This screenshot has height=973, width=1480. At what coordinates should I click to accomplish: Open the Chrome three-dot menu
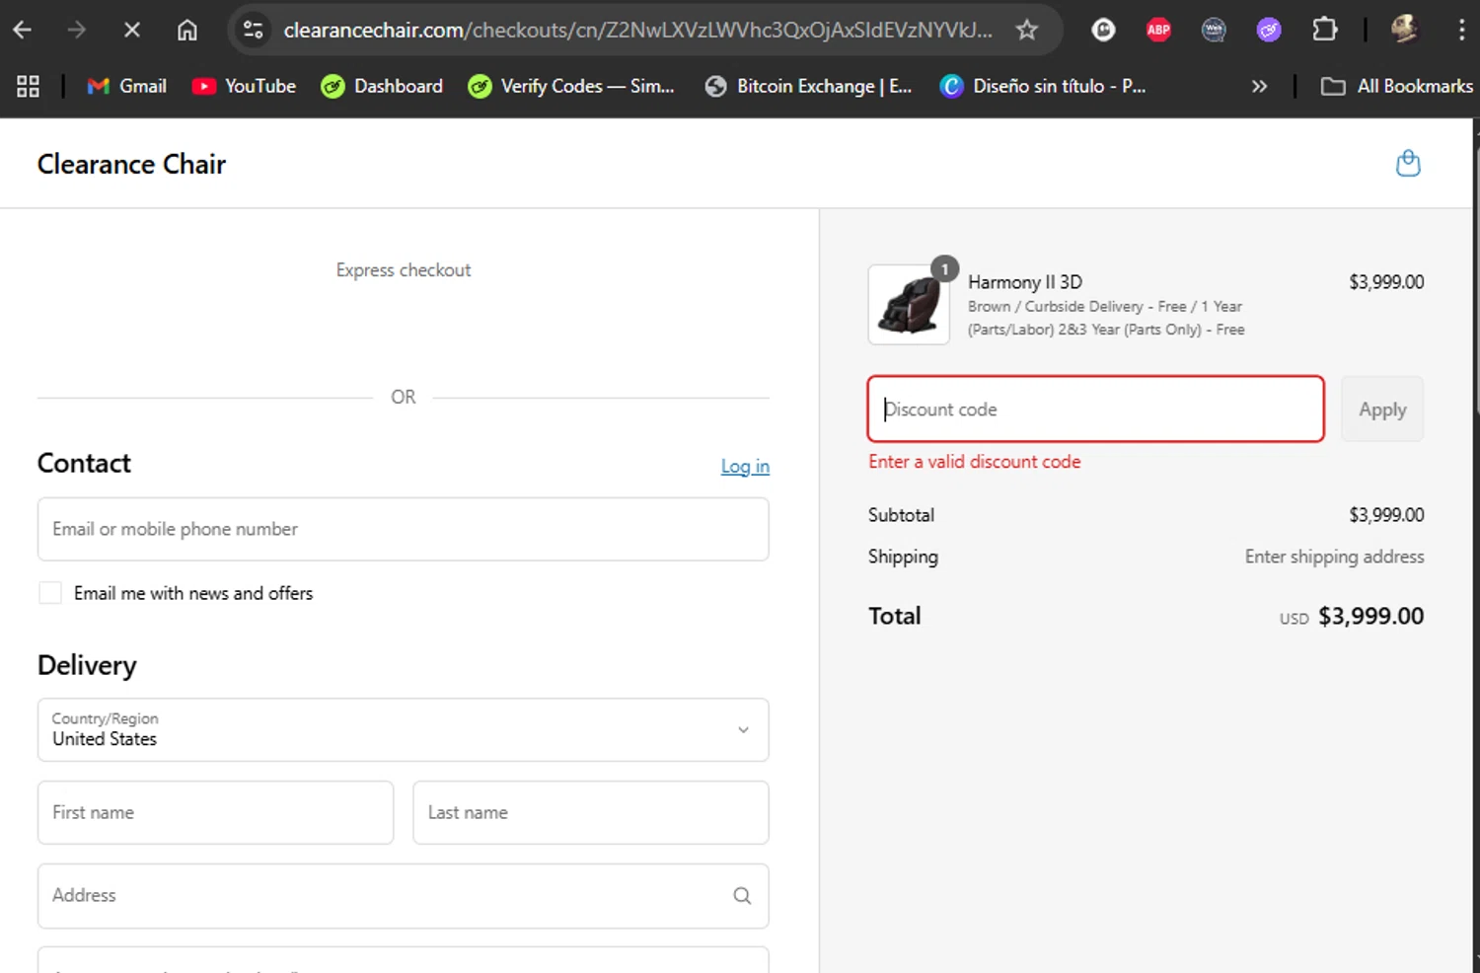[1461, 31]
